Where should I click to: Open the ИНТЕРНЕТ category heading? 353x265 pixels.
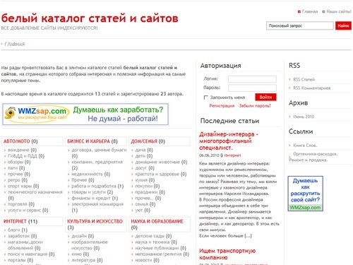click(15, 221)
